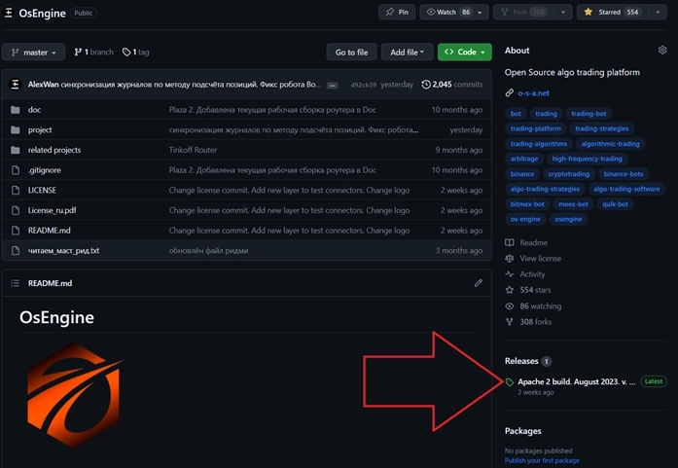The height and width of the screenshot is (468, 678).
Task: Open View license link
Action: pos(541,259)
